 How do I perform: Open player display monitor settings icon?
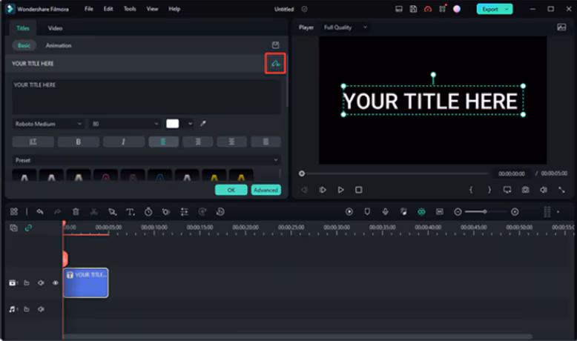(x=507, y=190)
